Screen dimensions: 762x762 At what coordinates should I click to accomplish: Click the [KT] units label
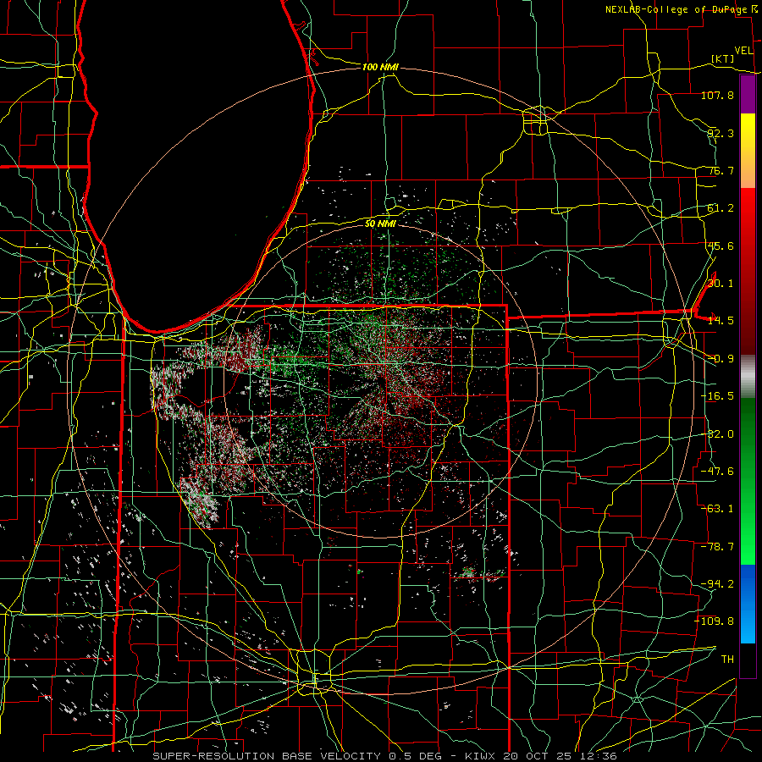click(723, 58)
